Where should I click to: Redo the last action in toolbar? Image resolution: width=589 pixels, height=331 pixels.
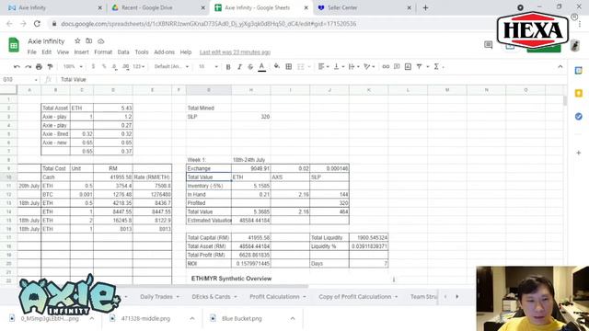pyautogui.click(x=28, y=67)
